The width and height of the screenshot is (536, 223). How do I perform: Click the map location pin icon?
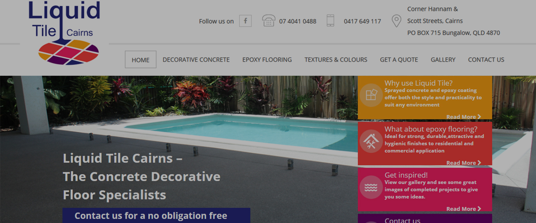click(396, 21)
